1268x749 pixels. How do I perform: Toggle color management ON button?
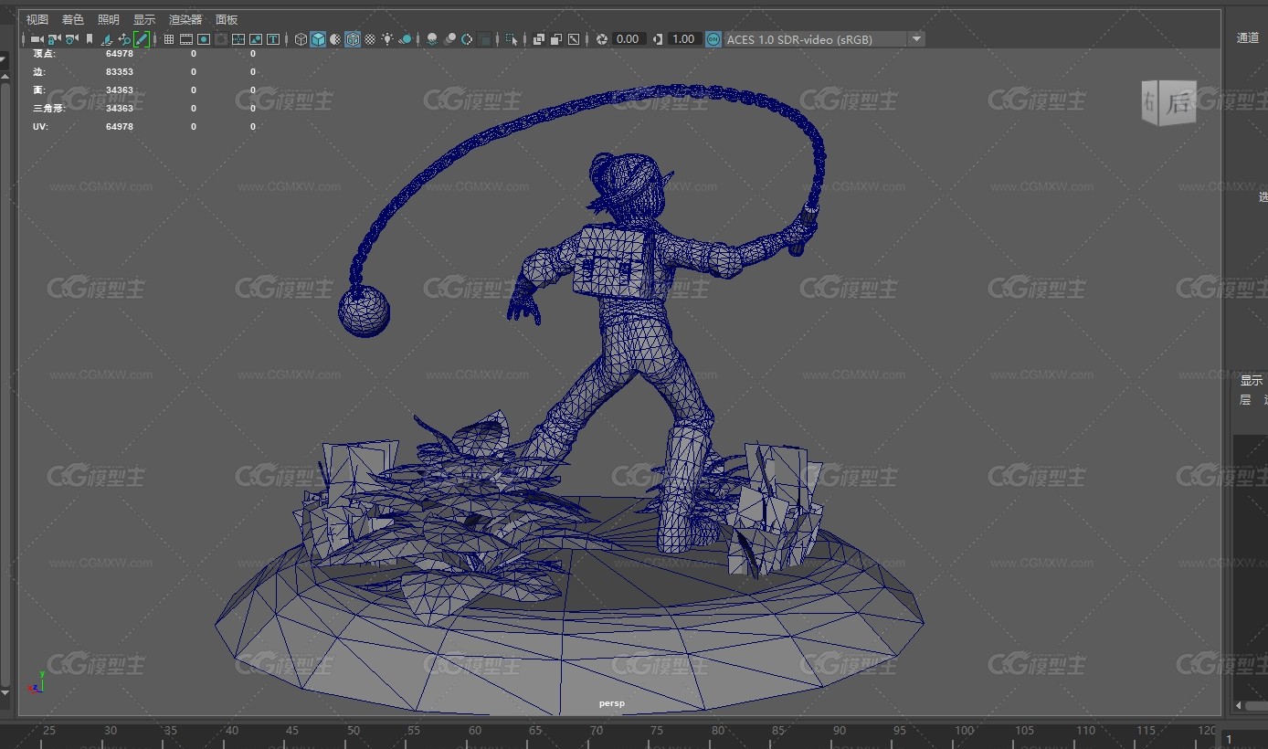coord(713,39)
